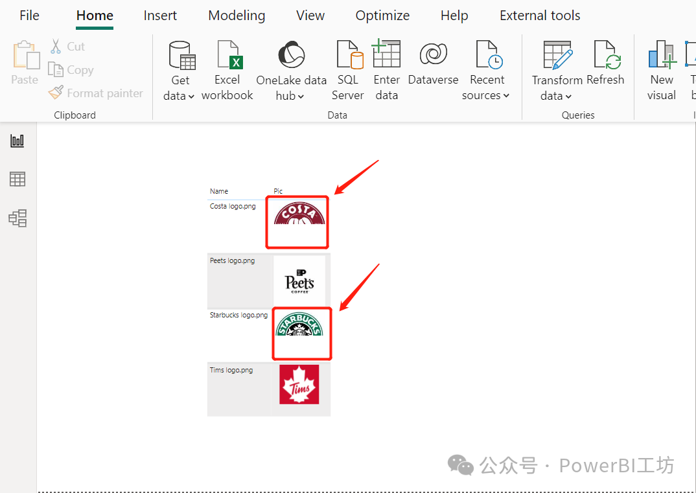This screenshot has height=493, width=696.
Task: Connect to SQL Server icon
Action: coord(350,55)
